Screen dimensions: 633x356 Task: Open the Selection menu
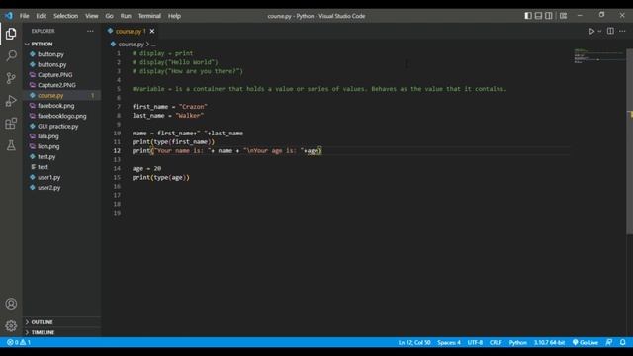[66, 16]
